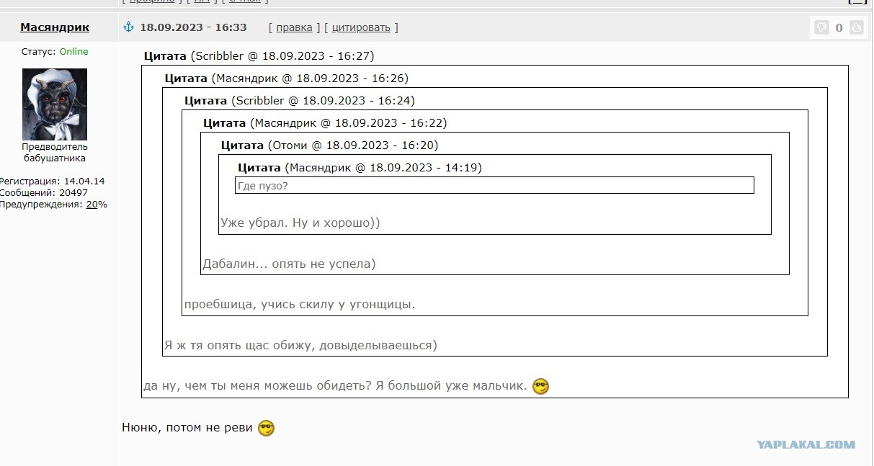Image resolution: width=874 pixels, height=466 pixels.
Task: Click the post timestamp 18.09.2023 - 16:33
Action: point(193,27)
